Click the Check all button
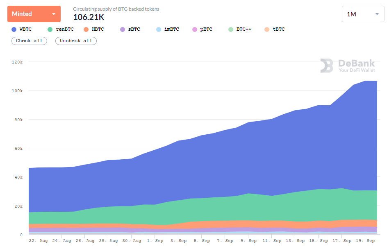 click(x=29, y=41)
